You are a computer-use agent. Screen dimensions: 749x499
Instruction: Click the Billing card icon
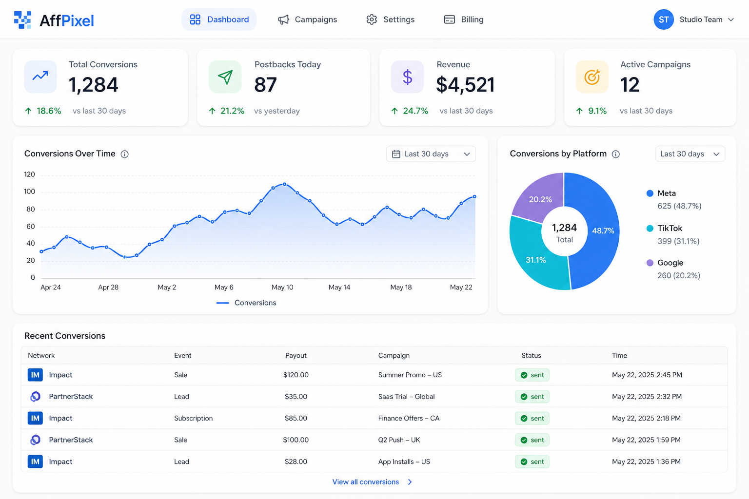coord(449,19)
